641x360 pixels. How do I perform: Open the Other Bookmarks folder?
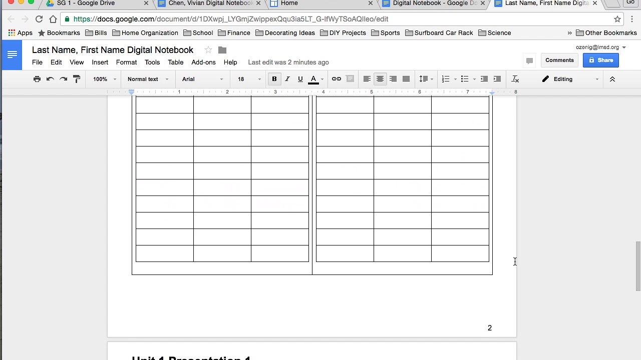(606, 33)
